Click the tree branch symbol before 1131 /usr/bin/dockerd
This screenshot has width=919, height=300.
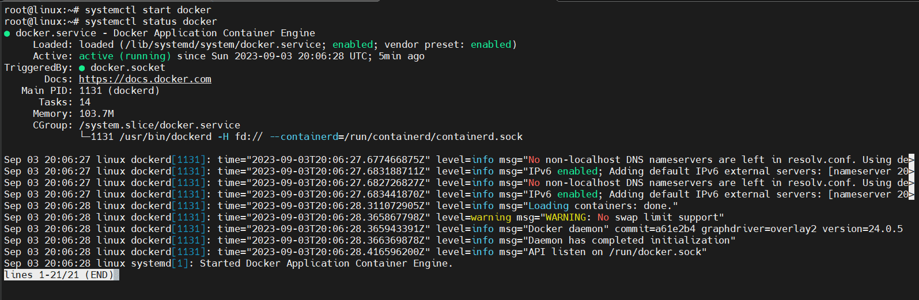click(x=85, y=136)
